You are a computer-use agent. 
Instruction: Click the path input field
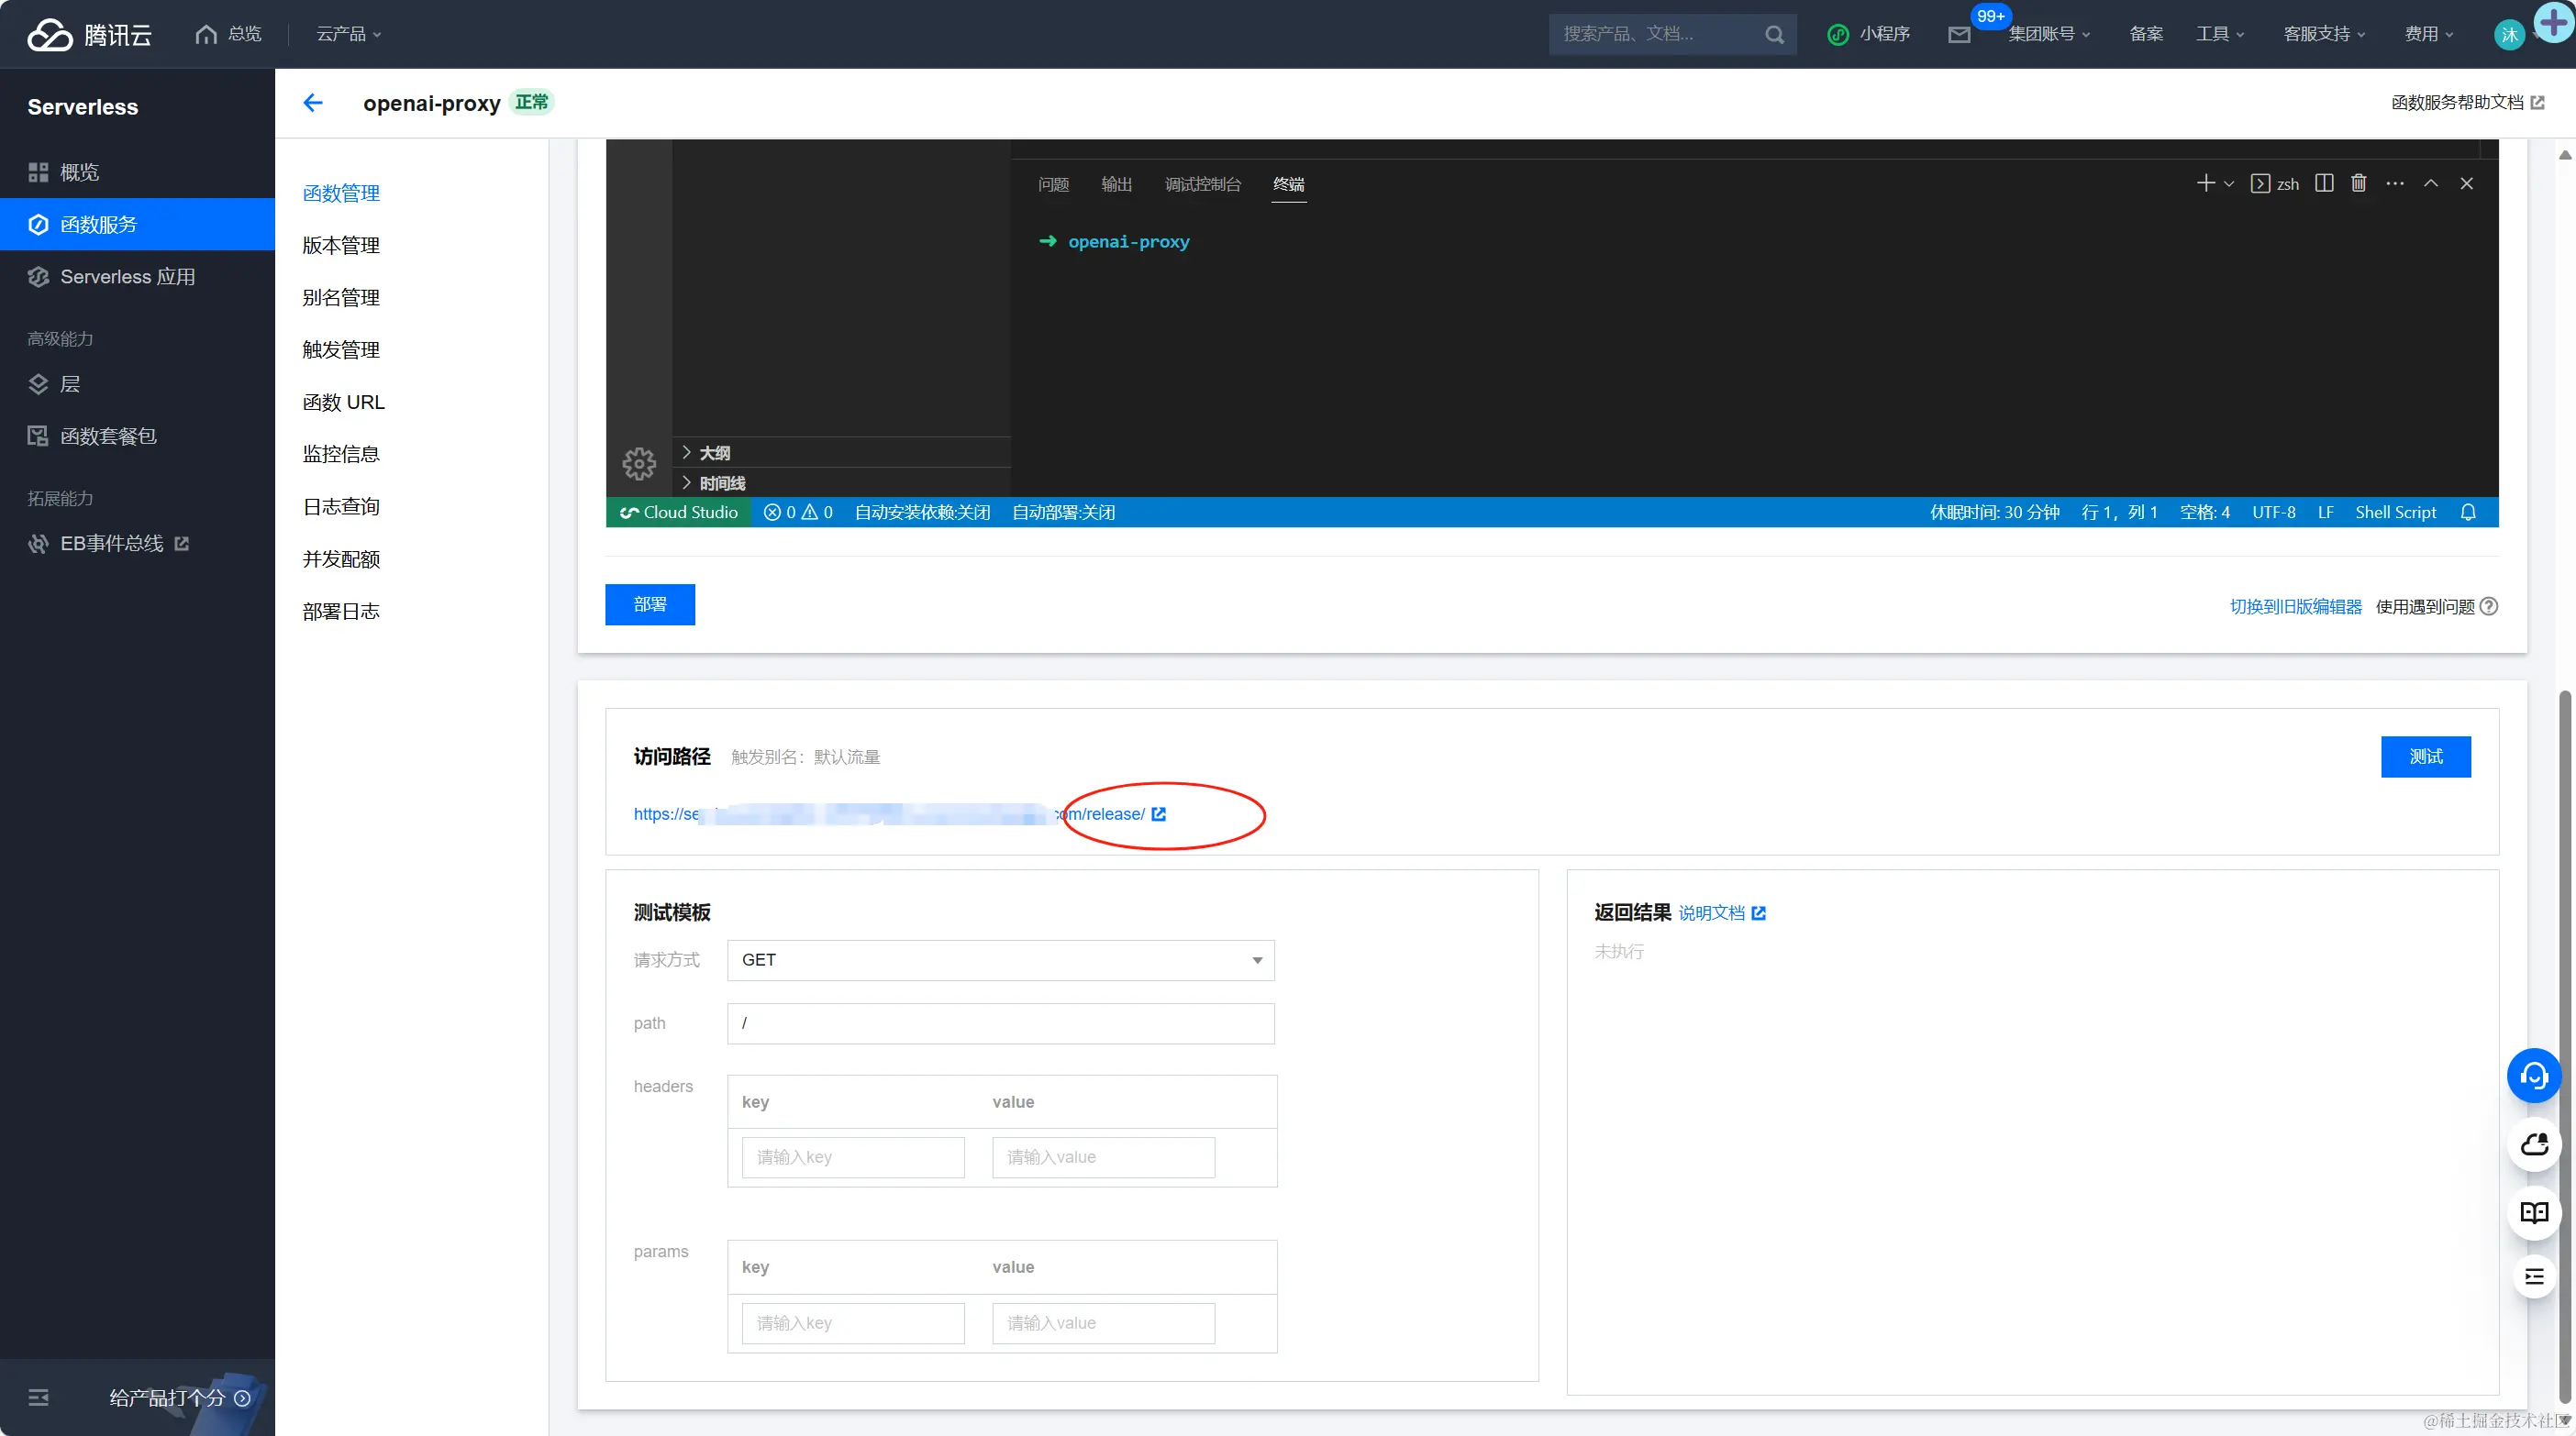coord(1000,1023)
